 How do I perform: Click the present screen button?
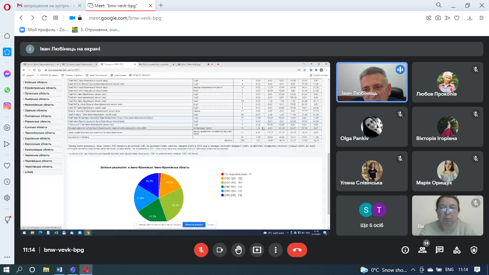257,250
